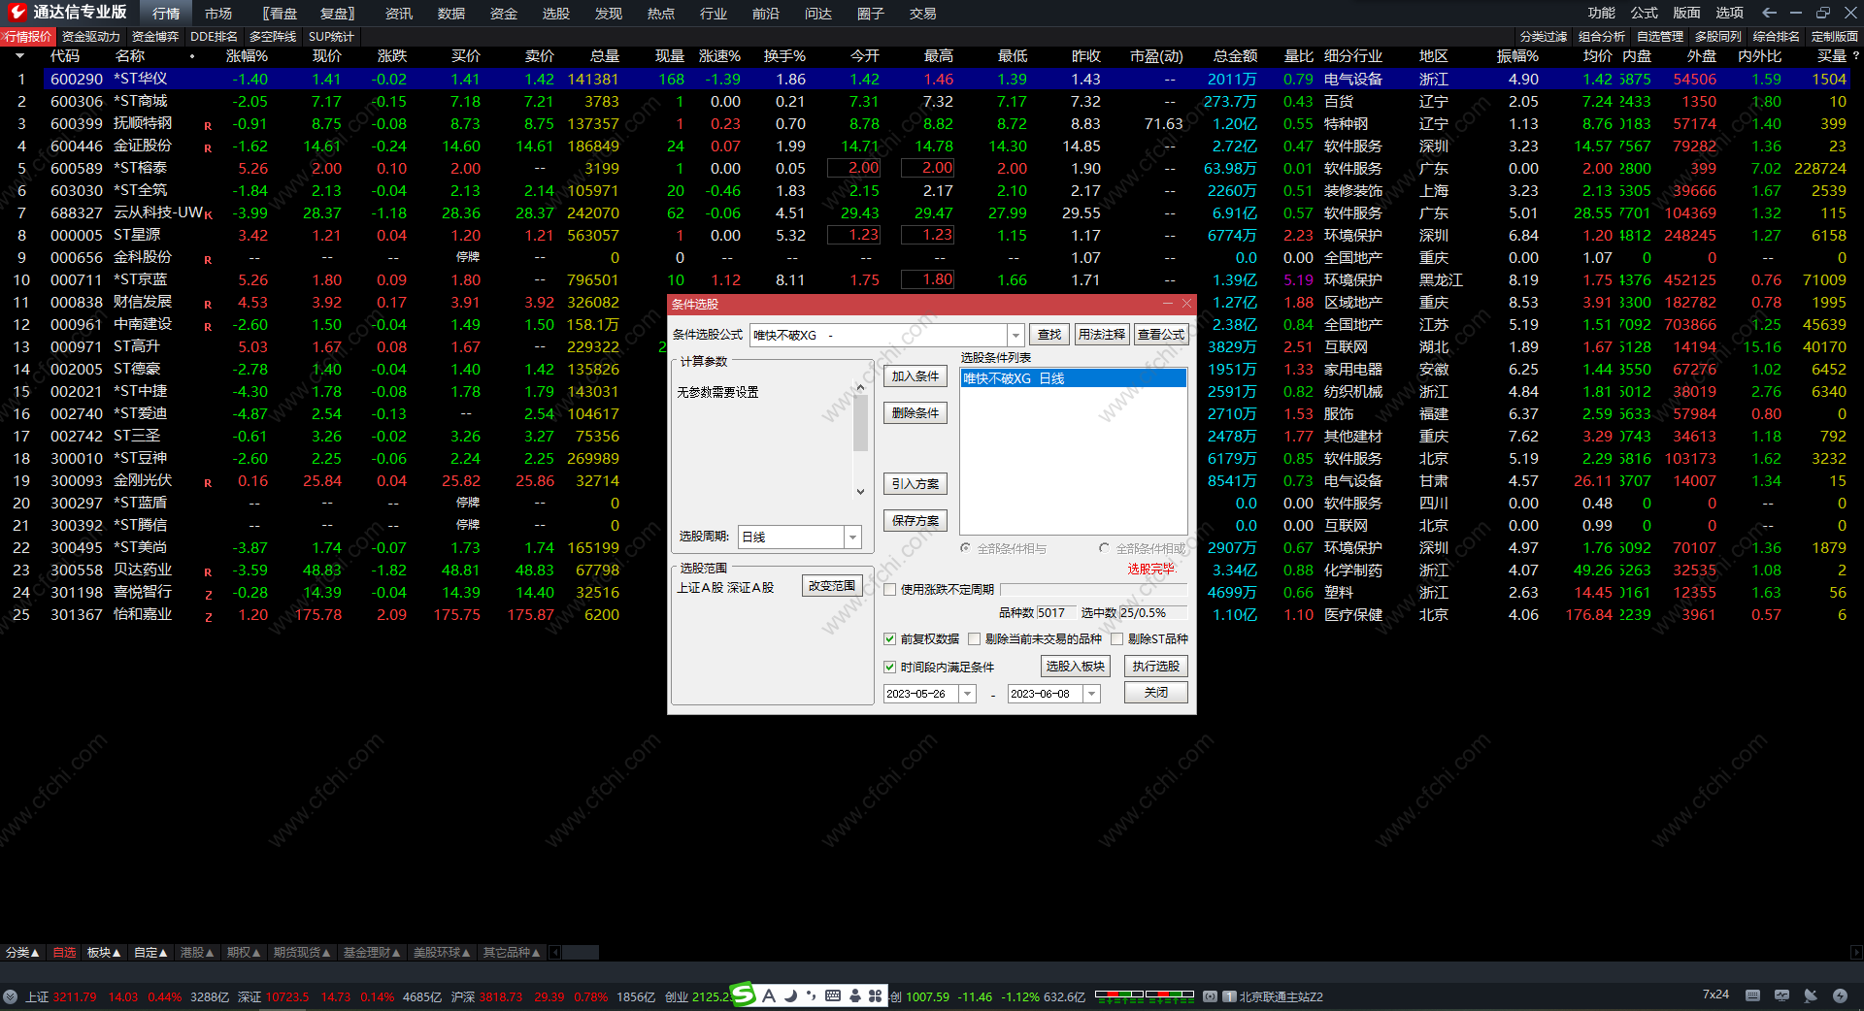This screenshot has width=1864, height=1011.
Task: Click the satellite dish icon in status bar
Action: pyautogui.click(x=1811, y=995)
